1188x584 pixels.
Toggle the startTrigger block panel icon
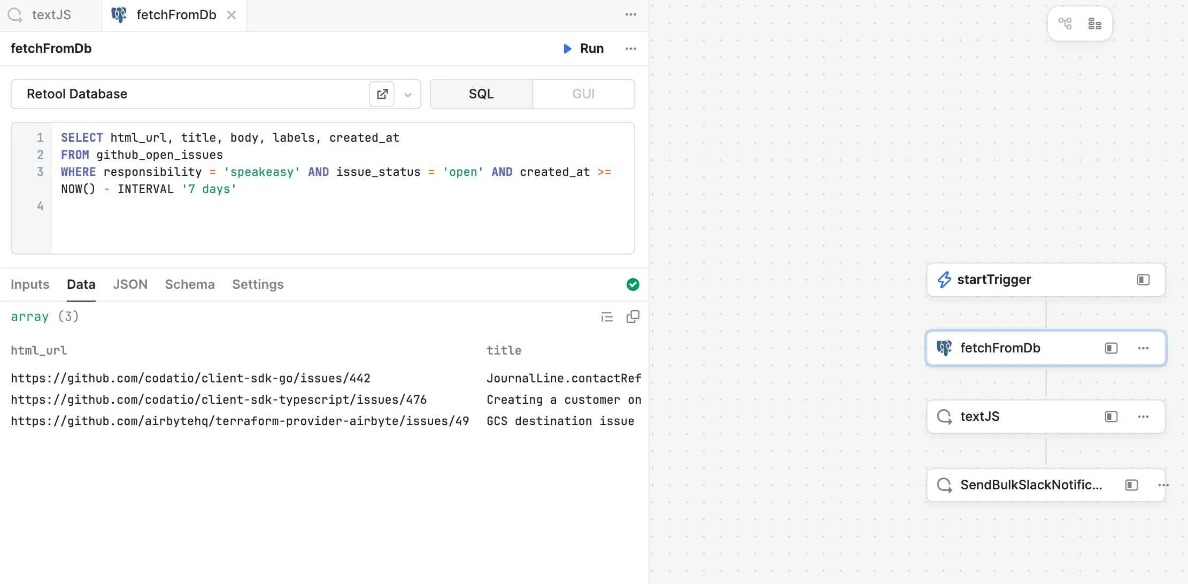point(1143,280)
